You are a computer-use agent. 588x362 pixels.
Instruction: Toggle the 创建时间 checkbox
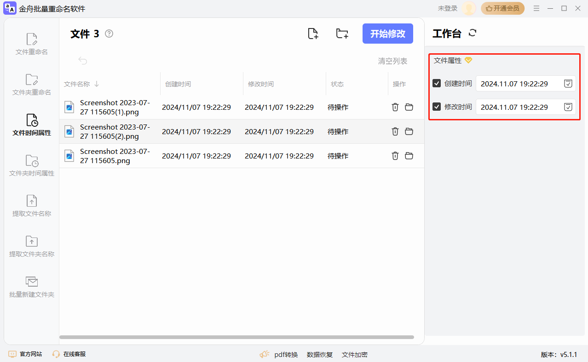coord(437,83)
